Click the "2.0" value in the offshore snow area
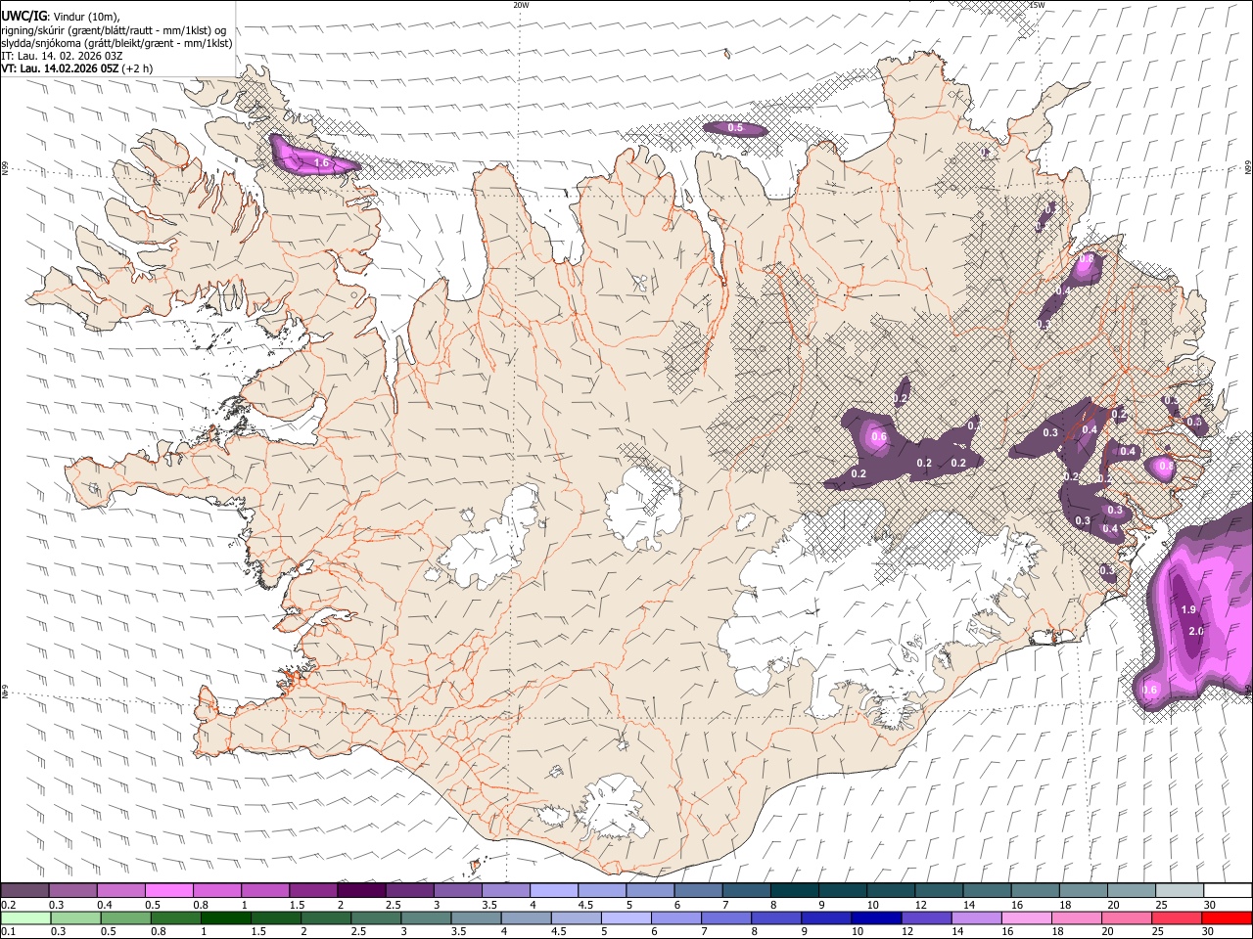This screenshot has height=939, width=1253. (1195, 631)
